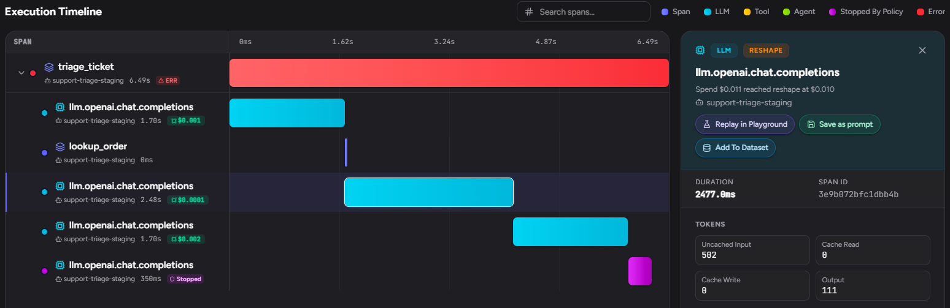Viewport: 950px width, 308px height.
Task: Click the 4.87s time axis label
Action: point(545,42)
